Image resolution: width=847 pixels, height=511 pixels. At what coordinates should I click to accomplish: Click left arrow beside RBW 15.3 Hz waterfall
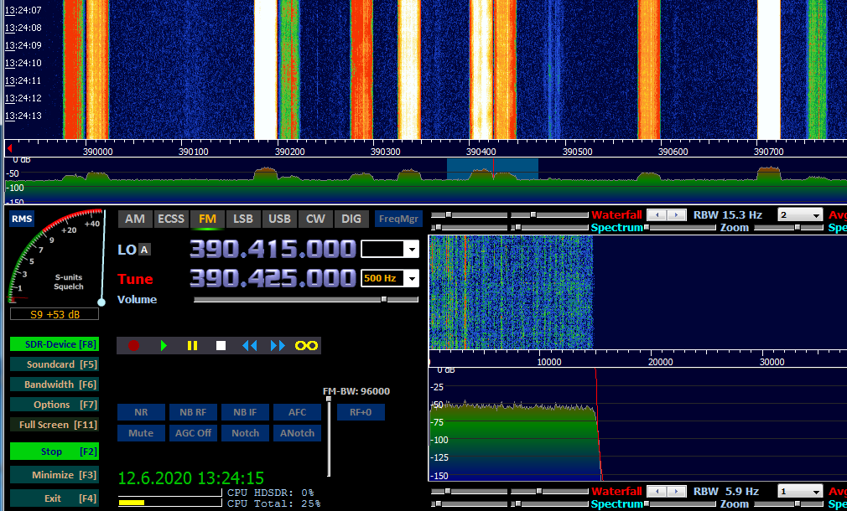(x=657, y=214)
